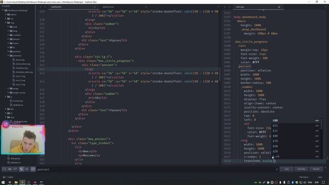Screen dimensions: 329x185
Task: Switch to profile.html tab
Action: (57, 7)
